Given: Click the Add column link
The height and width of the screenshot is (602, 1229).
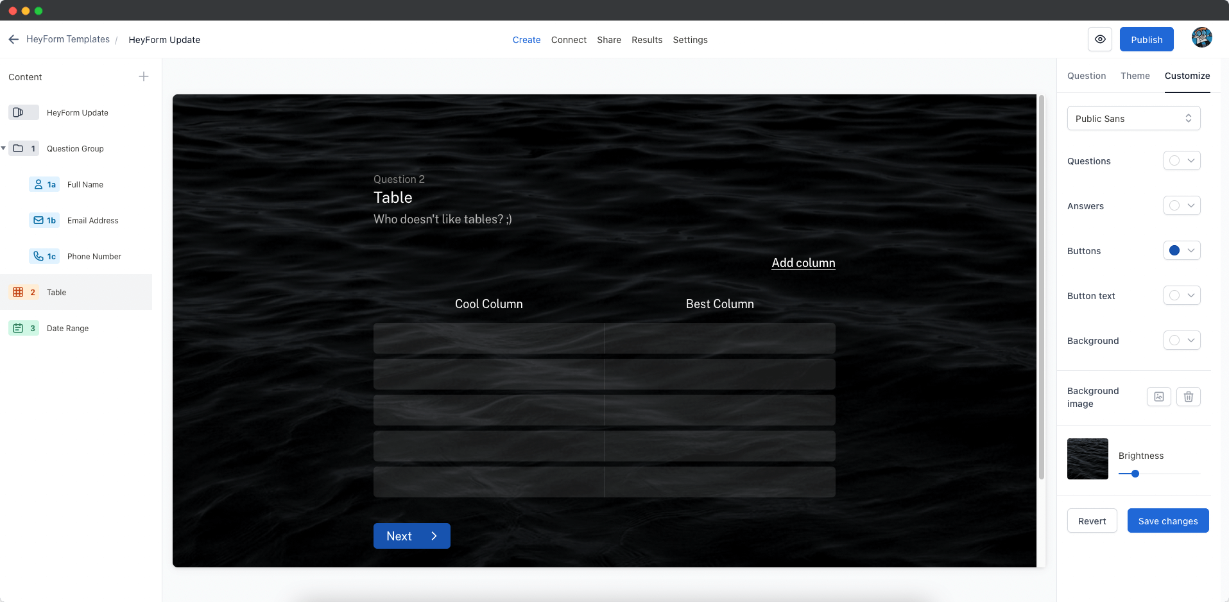Looking at the screenshot, I should [803, 262].
